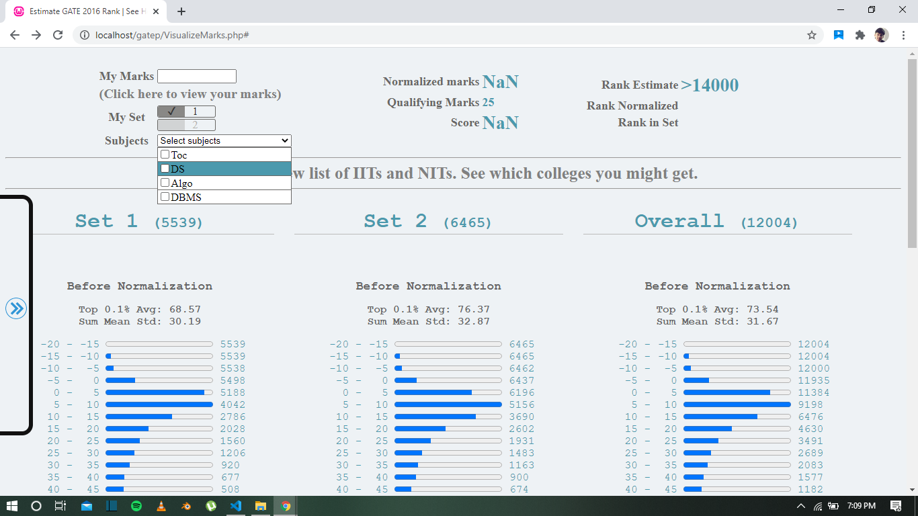Screen dimensions: 918x516
Task: Open the Chrome three-dot menu
Action: click(x=903, y=35)
